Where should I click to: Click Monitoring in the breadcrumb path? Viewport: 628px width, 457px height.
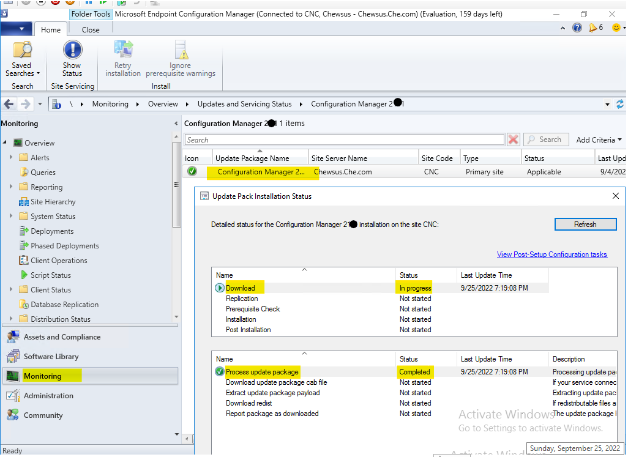[x=110, y=104]
